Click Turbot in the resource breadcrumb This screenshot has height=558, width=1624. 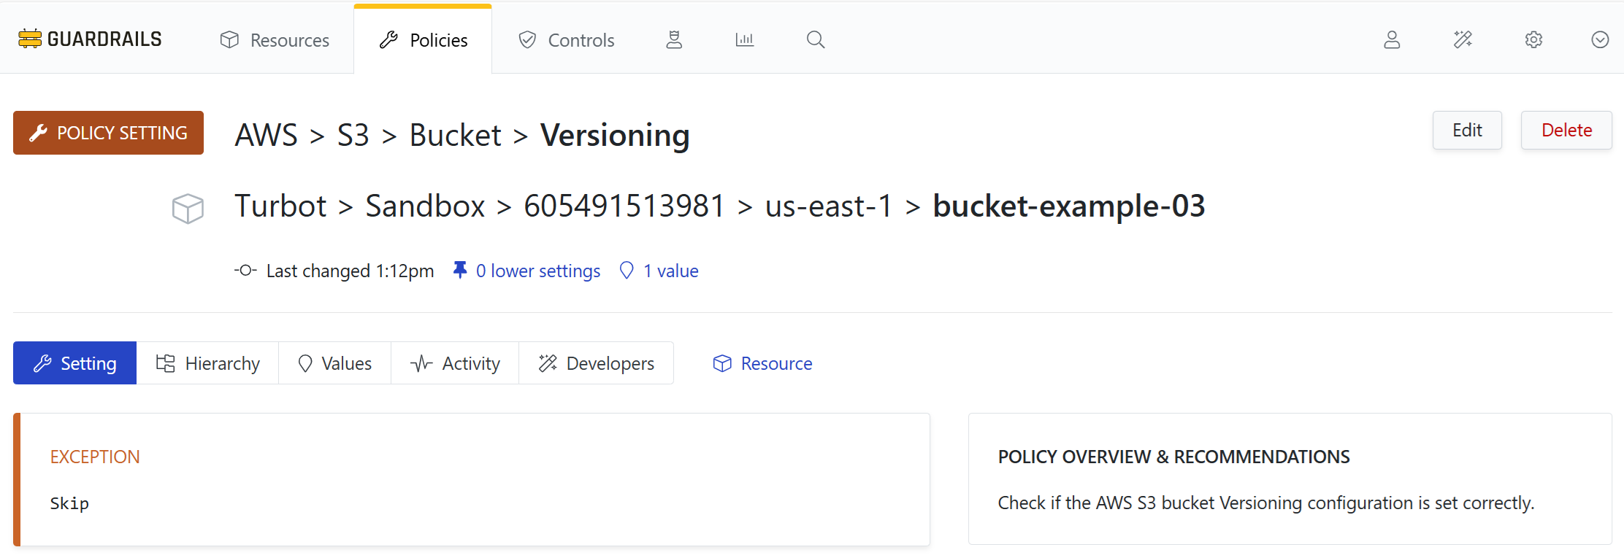(x=280, y=206)
